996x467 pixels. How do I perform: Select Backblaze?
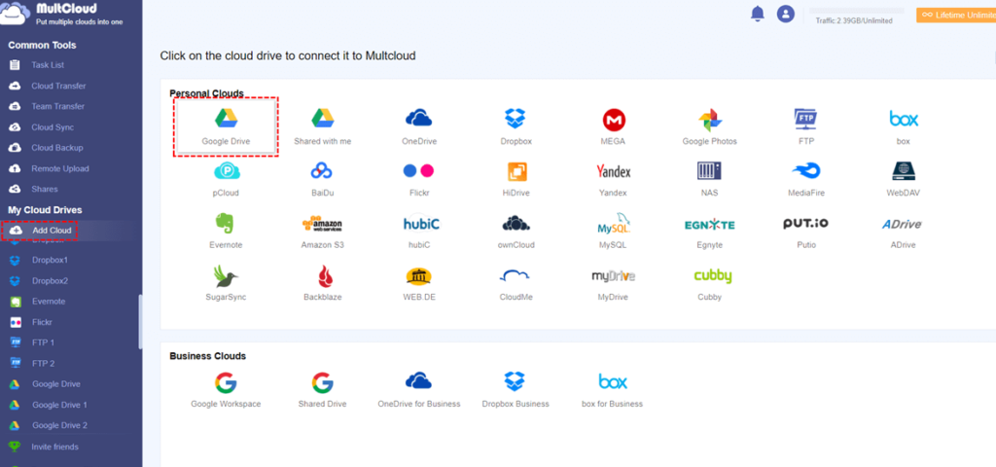click(x=323, y=283)
